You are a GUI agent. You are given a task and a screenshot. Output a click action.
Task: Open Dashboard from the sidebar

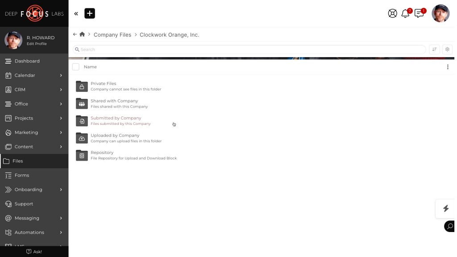click(27, 61)
